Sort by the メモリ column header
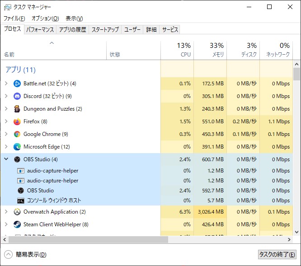Viewport: 301px width, 266px height. [210, 50]
